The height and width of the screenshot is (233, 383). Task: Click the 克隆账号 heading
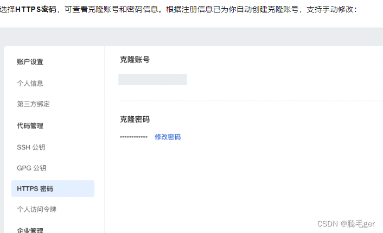point(135,60)
